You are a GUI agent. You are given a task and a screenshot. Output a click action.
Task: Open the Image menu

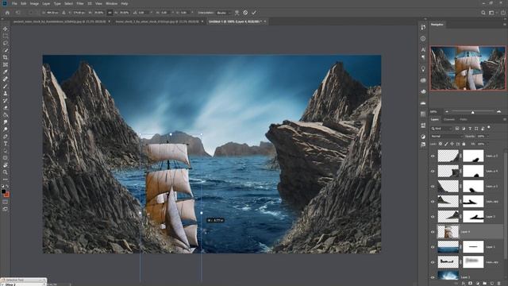(x=34, y=3)
